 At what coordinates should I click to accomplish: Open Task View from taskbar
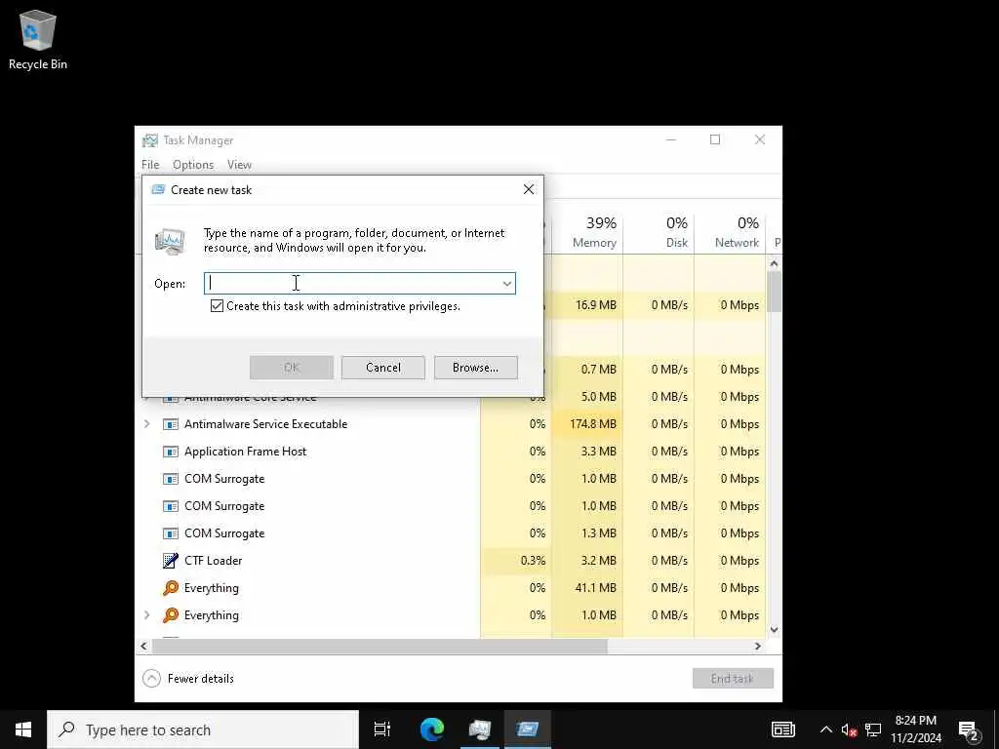(381, 729)
